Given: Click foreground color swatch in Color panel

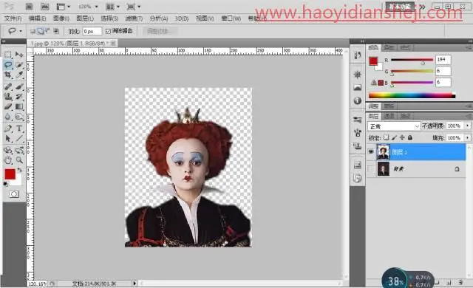Looking at the screenshot, I should (x=373, y=61).
